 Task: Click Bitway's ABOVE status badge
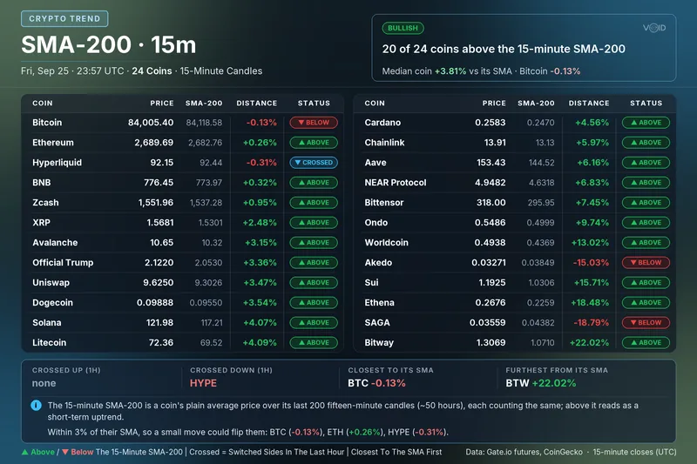(646, 342)
